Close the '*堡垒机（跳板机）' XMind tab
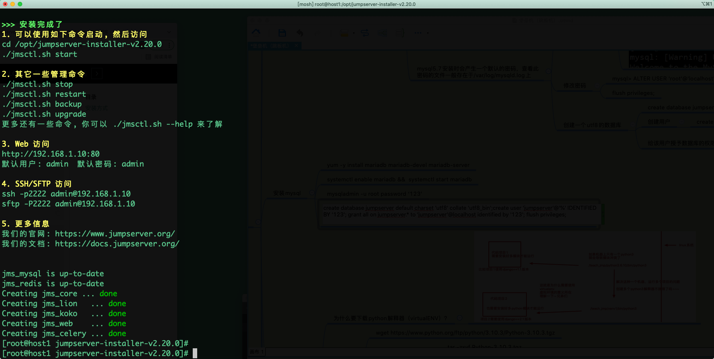 296,46
